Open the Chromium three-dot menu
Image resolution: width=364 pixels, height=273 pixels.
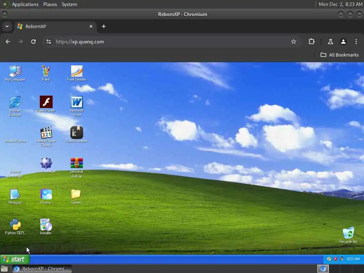click(x=356, y=42)
